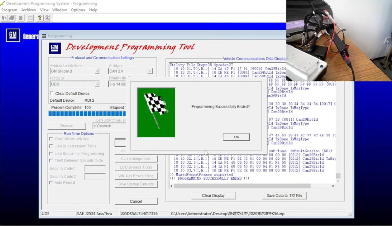The height and width of the screenshot is (226, 392).
Task: Toggle the Auto Repeat checkbox
Action: tap(51, 182)
